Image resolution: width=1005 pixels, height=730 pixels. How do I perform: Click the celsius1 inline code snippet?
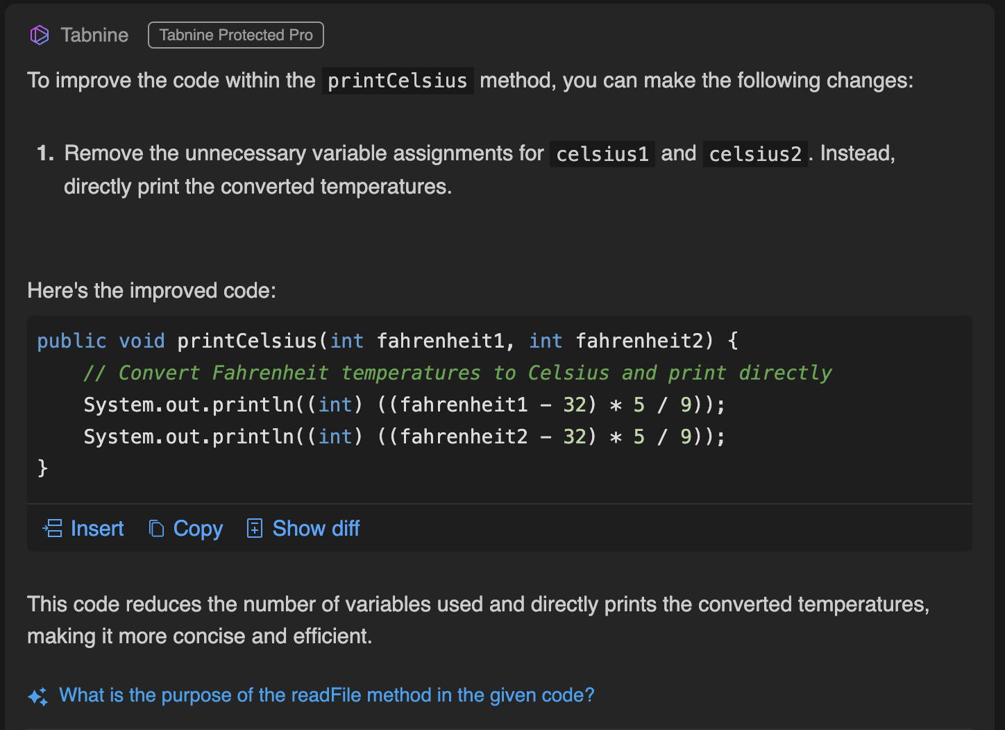pos(602,154)
